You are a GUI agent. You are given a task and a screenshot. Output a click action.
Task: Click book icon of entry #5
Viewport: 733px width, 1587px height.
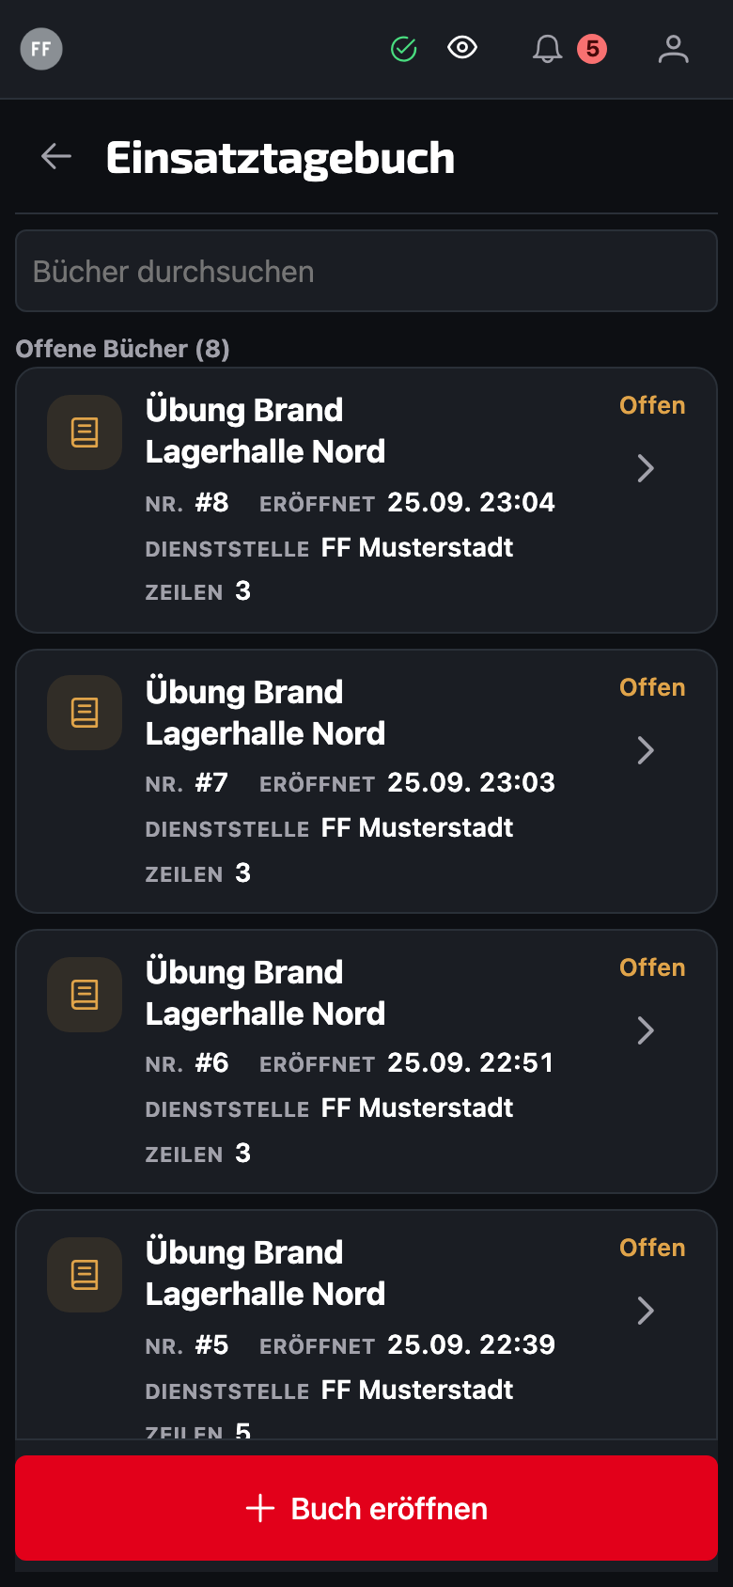(85, 1275)
